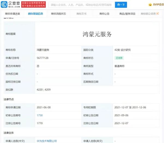The image size is (164, 143).
Task: Click the 已注册 status badge
Action: [x=119, y=58]
